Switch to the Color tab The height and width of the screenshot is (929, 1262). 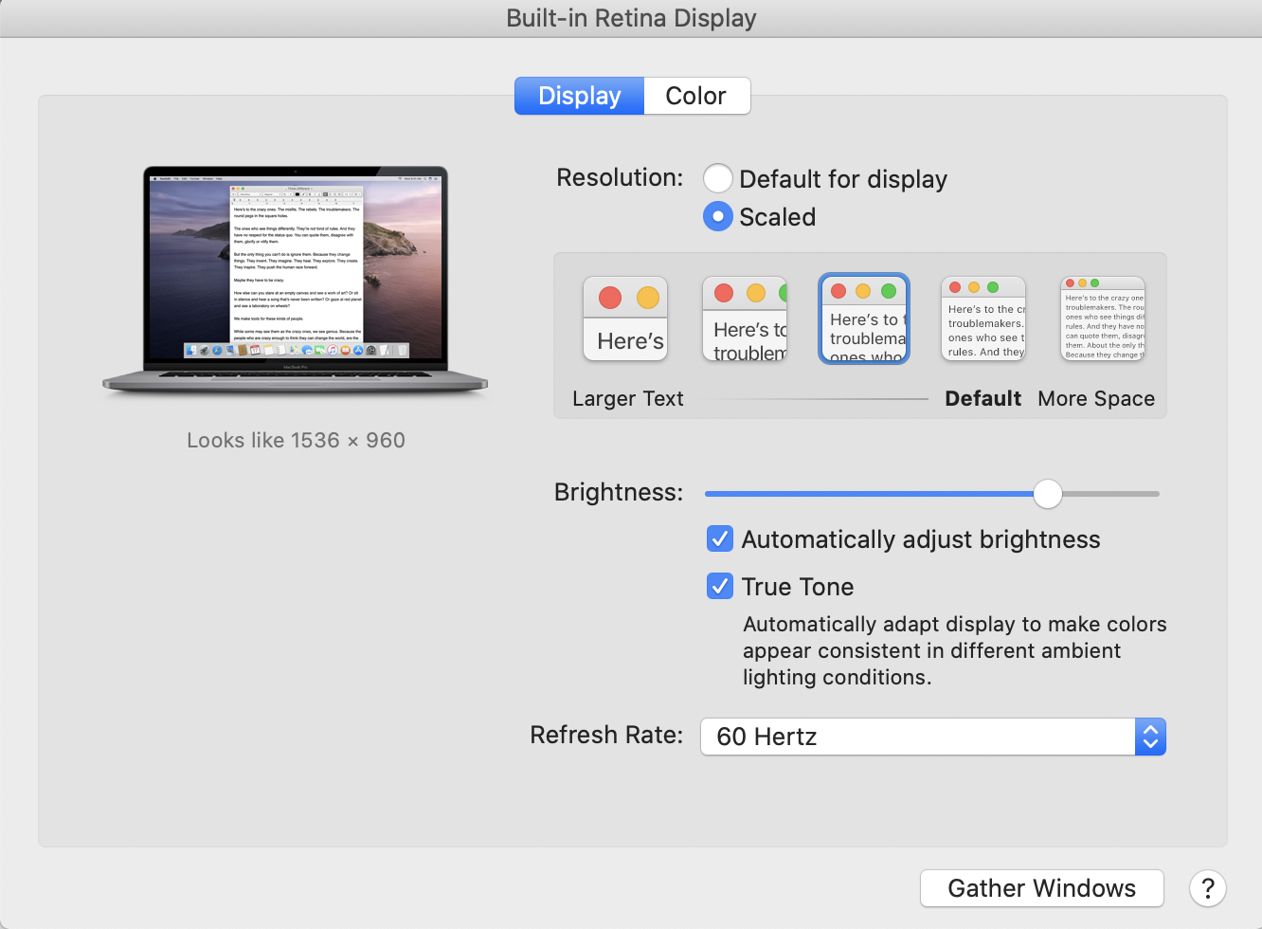696,96
